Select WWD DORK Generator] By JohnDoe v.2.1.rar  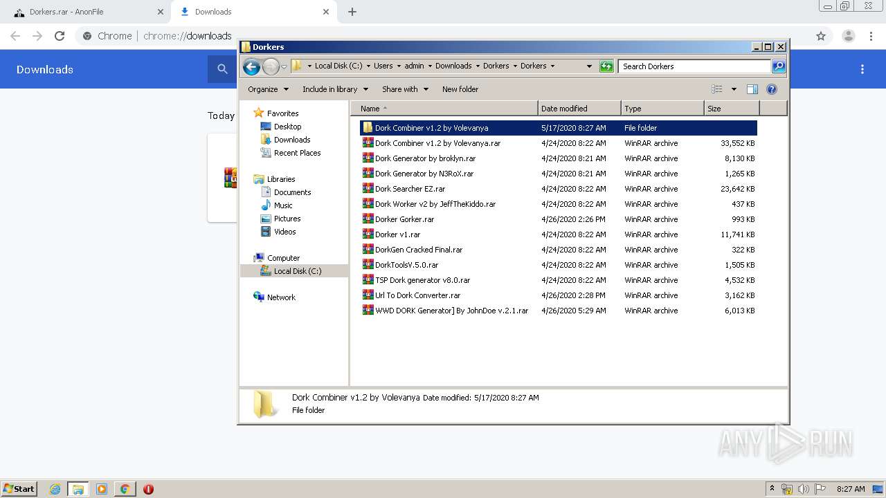559,311
